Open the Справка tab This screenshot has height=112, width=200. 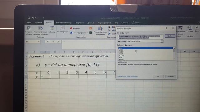click(125, 23)
